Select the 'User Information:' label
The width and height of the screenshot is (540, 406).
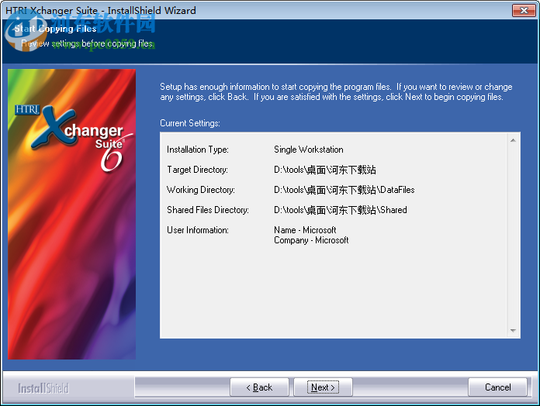click(x=198, y=230)
